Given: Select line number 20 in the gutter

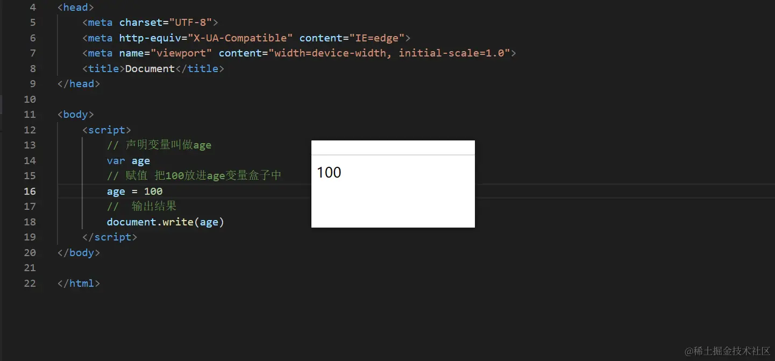Looking at the screenshot, I should (x=30, y=252).
